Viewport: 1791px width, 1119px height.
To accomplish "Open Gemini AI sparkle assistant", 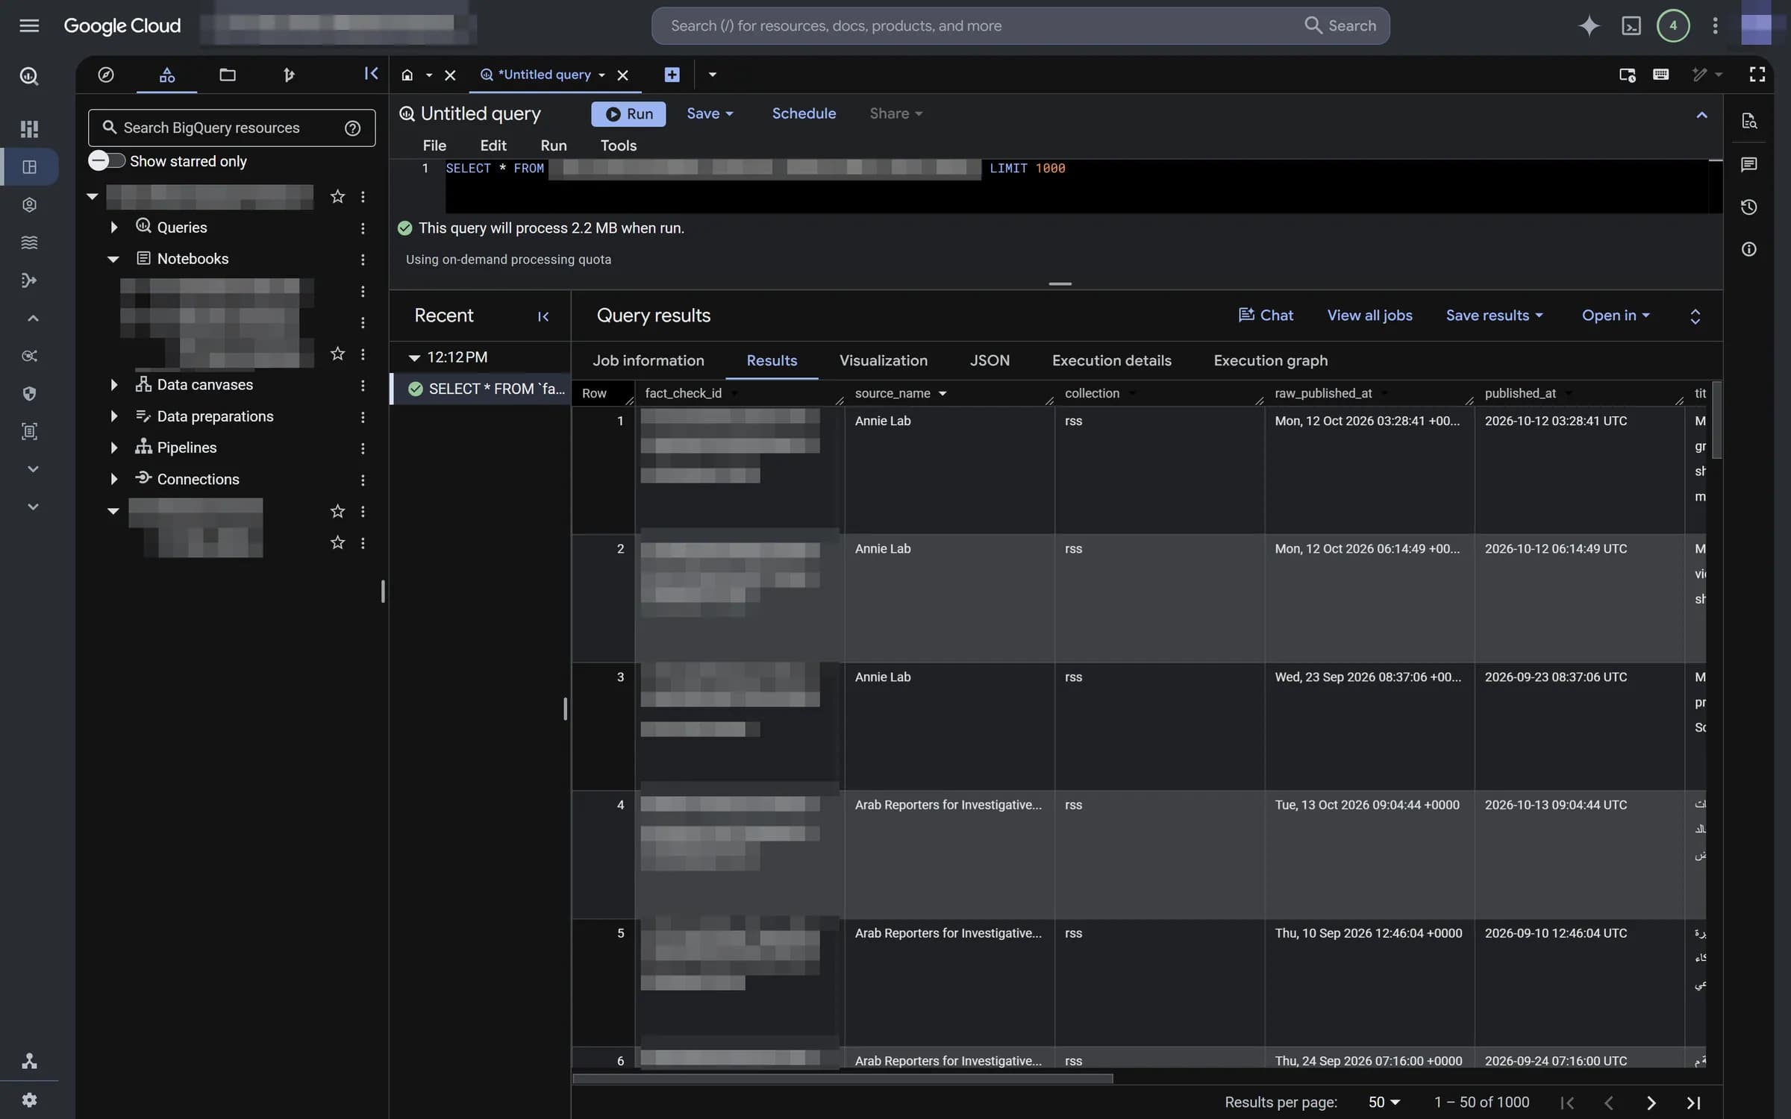I will [1589, 26].
